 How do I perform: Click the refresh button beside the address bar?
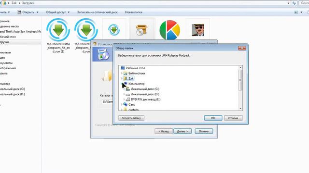tap(294, 3)
